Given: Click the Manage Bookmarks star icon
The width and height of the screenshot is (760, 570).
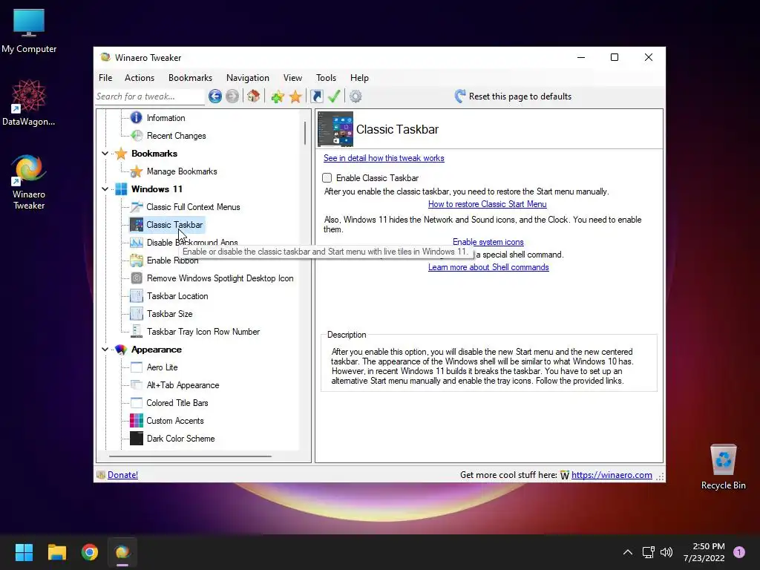Looking at the screenshot, I should [137, 171].
